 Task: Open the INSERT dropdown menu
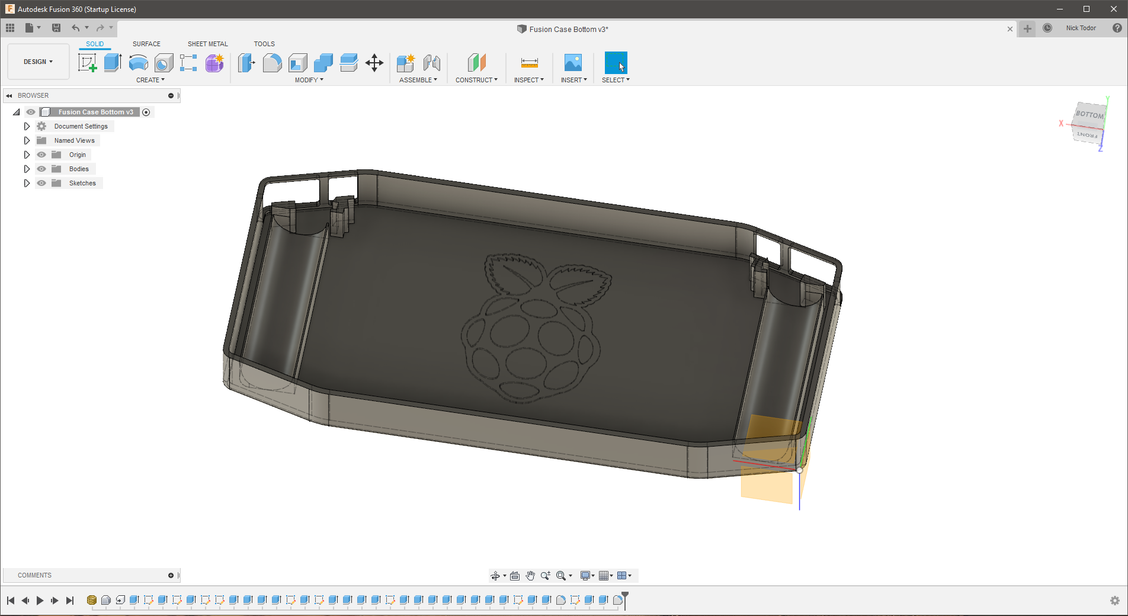pyautogui.click(x=574, y=80)
